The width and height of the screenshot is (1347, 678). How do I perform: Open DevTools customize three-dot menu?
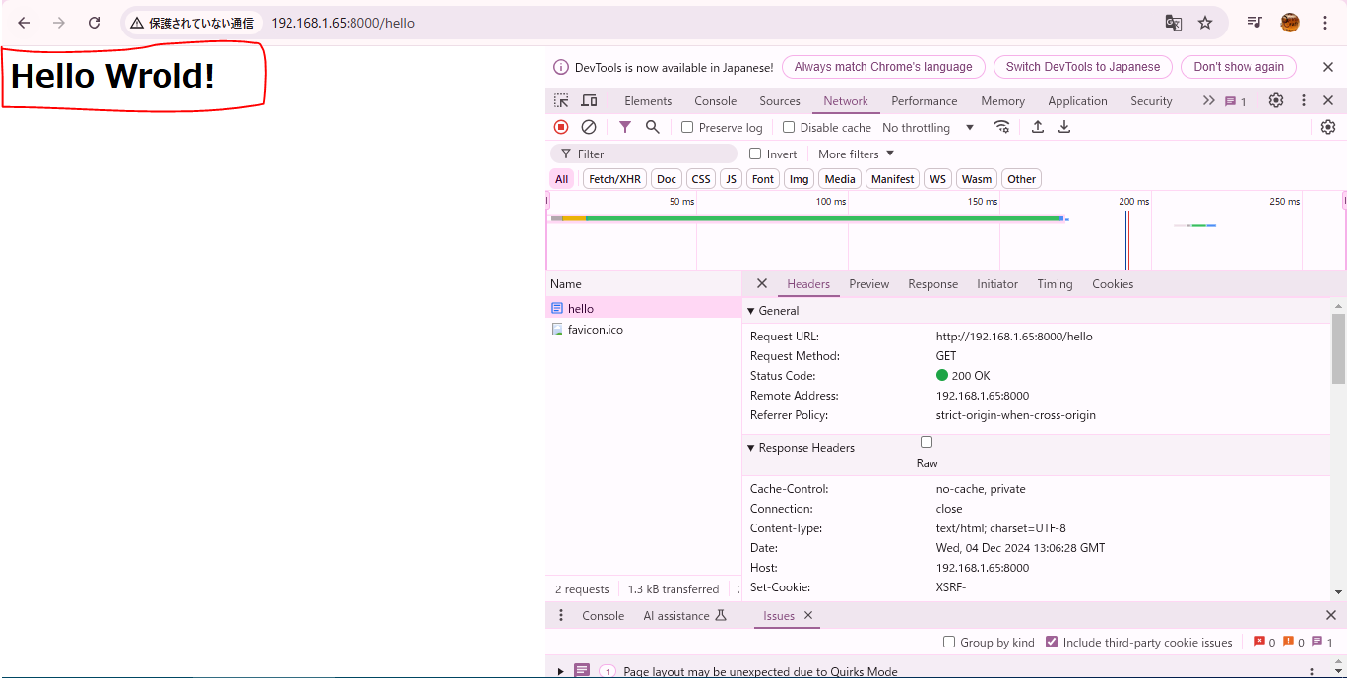point(1304,100)
